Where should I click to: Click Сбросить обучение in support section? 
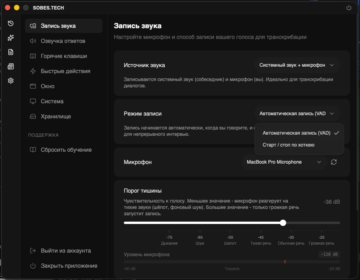[x=66, y=150]
